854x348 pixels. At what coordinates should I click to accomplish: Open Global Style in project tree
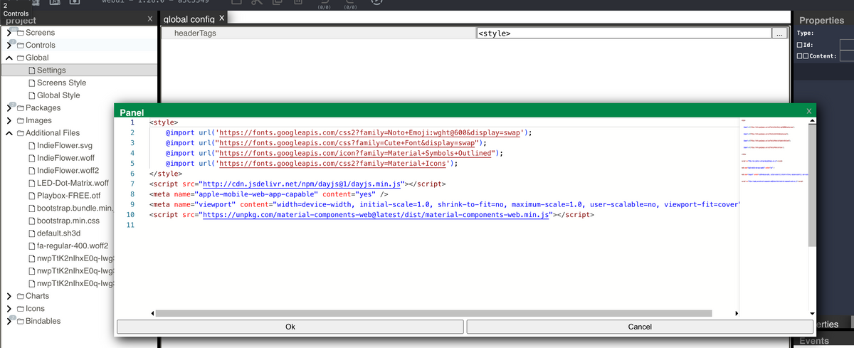tap(58, 95)
